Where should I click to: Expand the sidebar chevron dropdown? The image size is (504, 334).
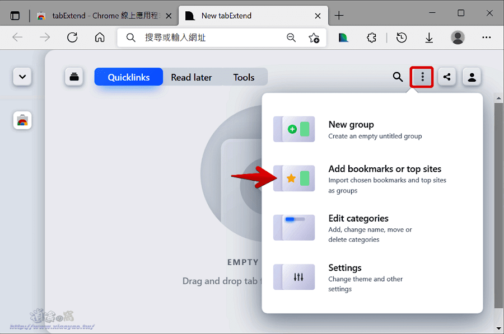coord(22,77)
